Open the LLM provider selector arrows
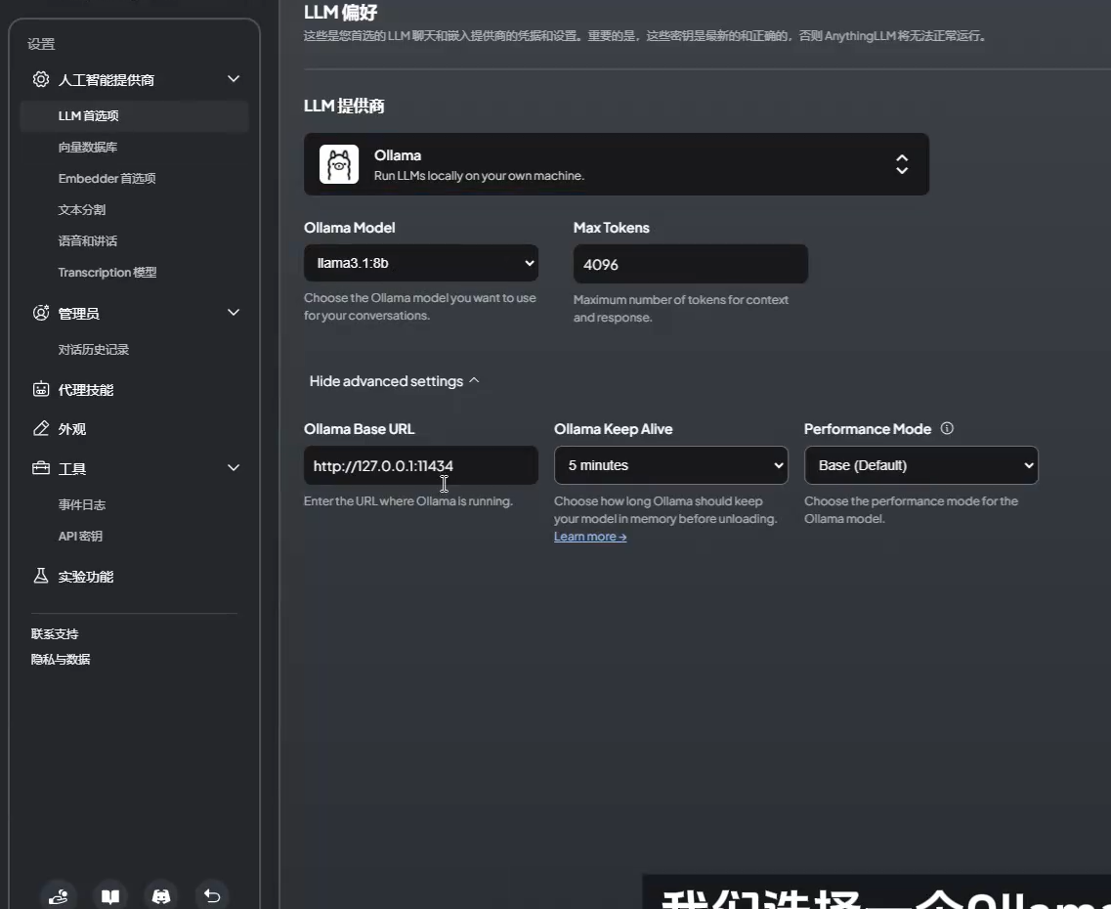The height and width of the screenshot is (909, 1111). pos(902,164)
